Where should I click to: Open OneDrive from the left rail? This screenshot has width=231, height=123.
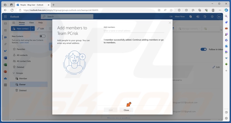click(6, 79)
